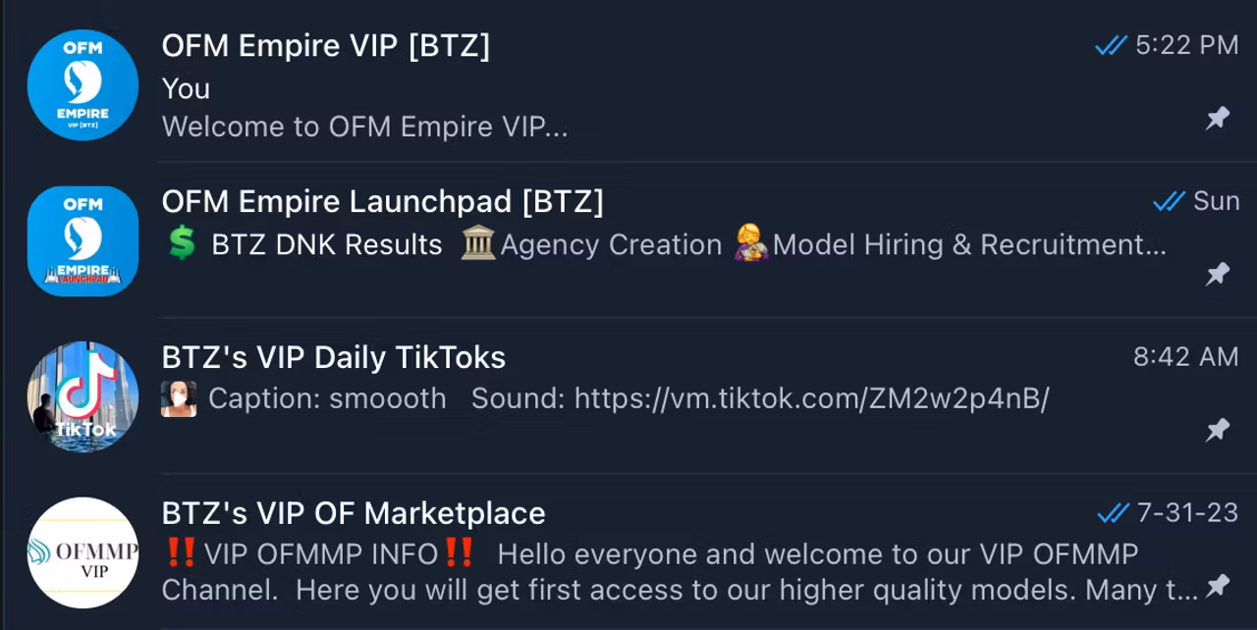Open the OFM Empire Launchpad [BTZ] chat title
1257x630 pixels.
[x=383, y=202]
